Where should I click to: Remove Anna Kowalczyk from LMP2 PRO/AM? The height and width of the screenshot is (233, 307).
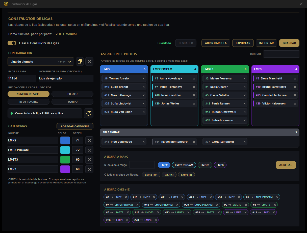tap(194, 78)
